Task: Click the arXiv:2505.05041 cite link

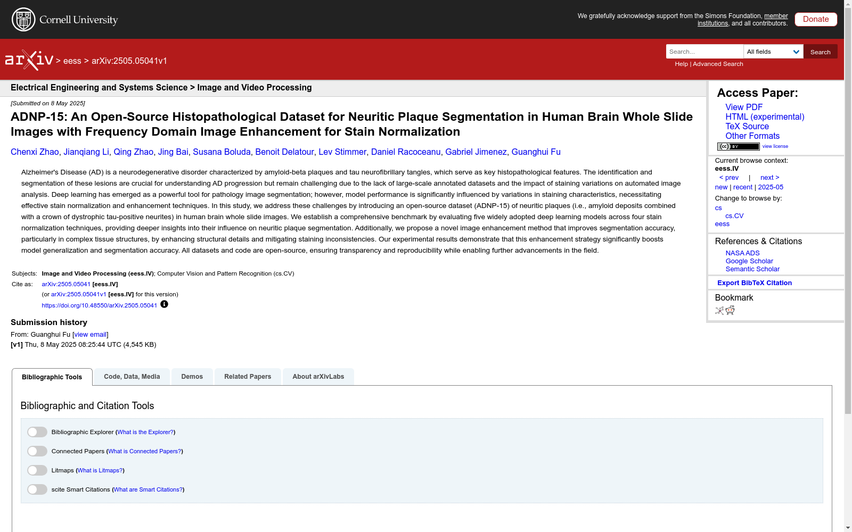Action: [x=66, y=284]
